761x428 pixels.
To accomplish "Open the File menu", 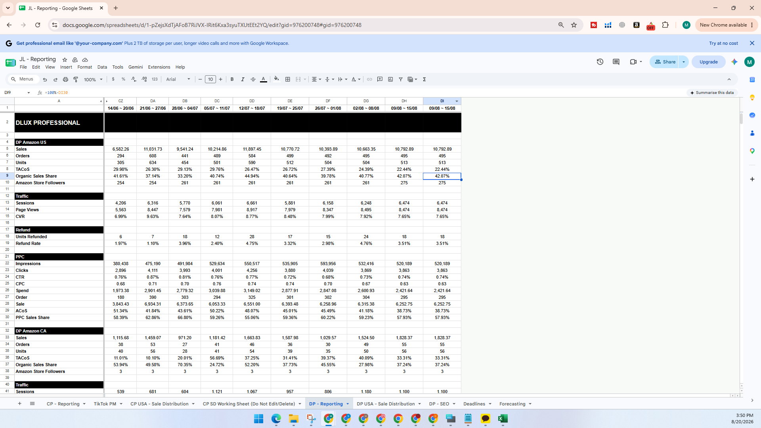I will [x=23, y=67].
